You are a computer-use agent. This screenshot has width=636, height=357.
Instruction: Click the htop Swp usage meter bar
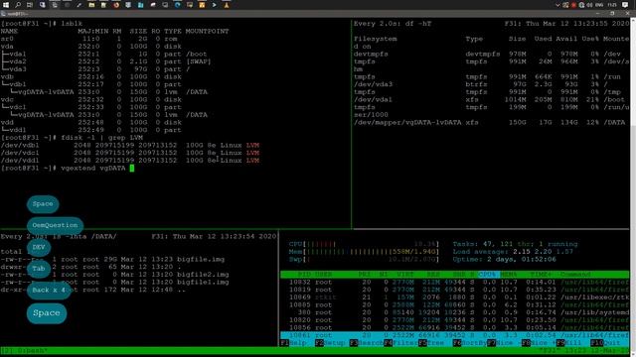point(365,260)
